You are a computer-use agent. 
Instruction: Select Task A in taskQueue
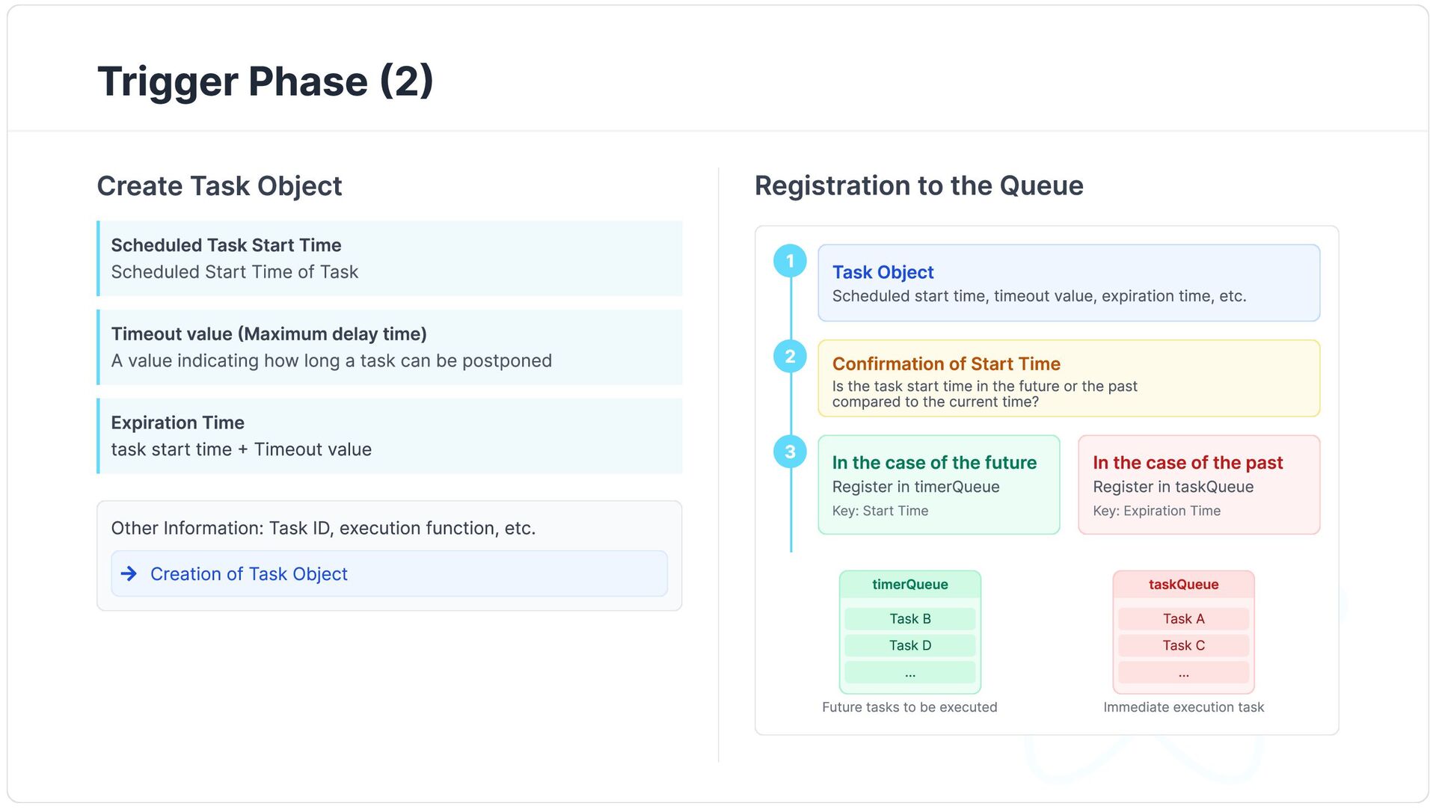(1183, 618)
